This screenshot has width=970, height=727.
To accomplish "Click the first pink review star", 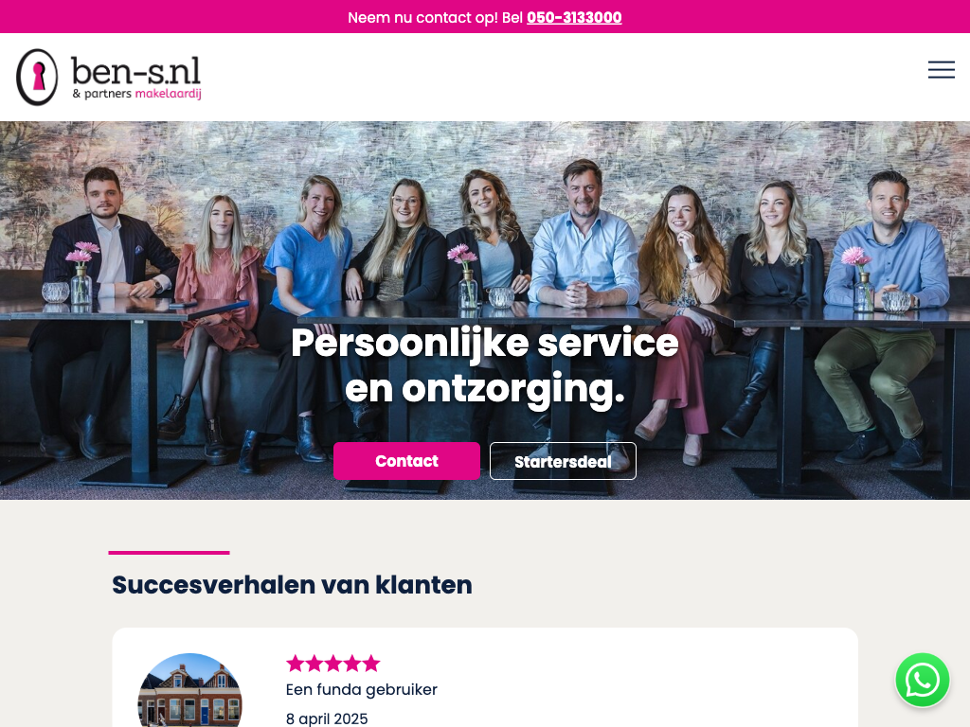I will pos(296,664).
